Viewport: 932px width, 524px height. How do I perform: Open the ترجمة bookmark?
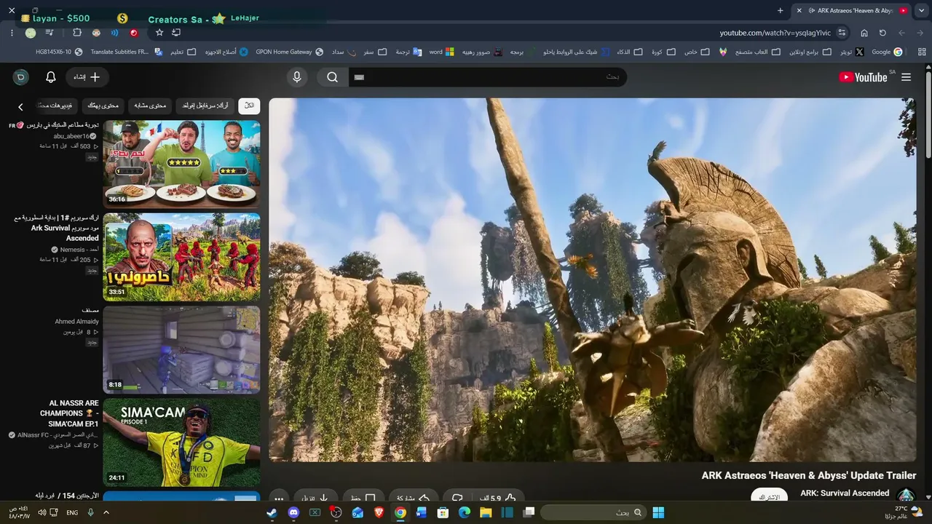point(409,52)
